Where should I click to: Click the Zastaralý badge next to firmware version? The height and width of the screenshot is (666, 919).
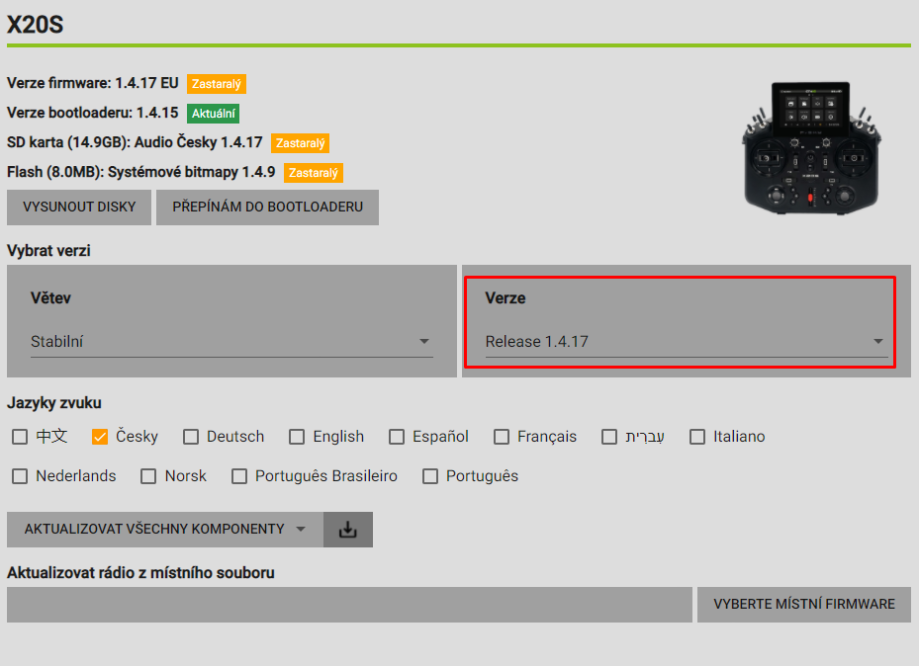217,84
